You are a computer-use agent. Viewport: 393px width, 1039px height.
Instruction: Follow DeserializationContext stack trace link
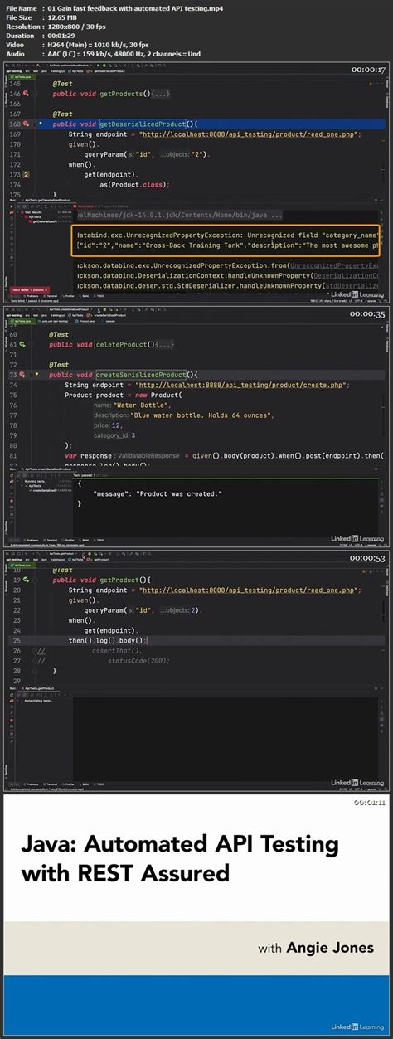point(345,275)
